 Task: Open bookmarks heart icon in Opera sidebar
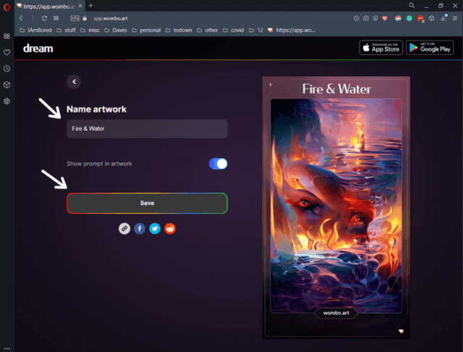pos(7,52)
